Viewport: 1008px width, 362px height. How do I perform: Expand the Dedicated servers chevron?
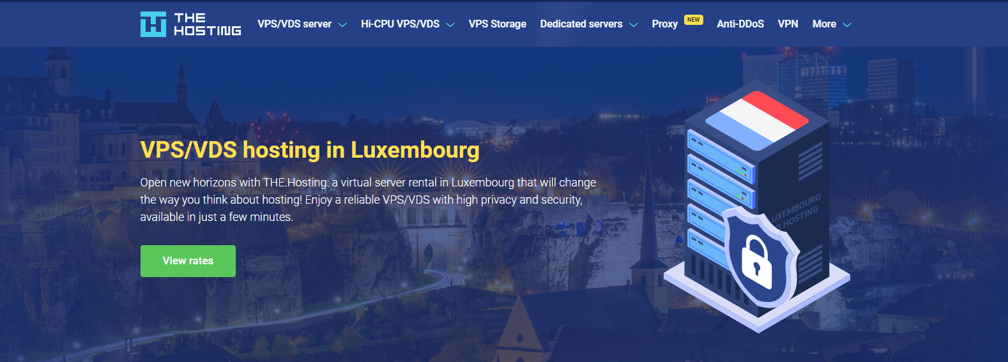click(x=634, y=25)
